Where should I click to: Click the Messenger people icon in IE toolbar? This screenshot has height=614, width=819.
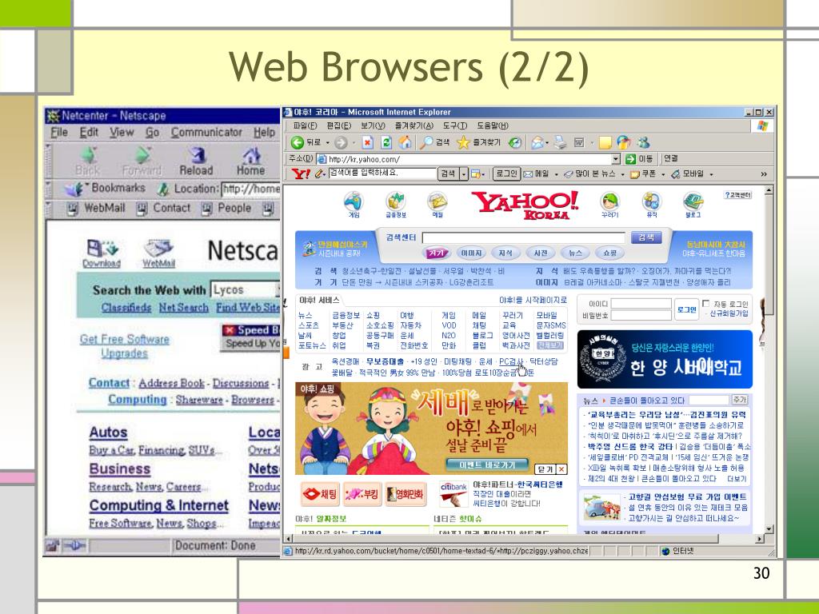[x=644, y=142]
